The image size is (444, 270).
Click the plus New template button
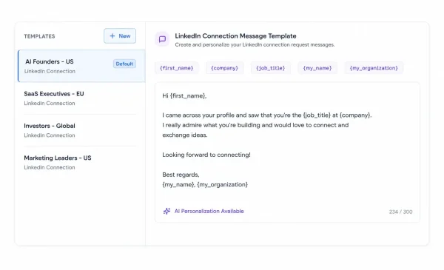click(120, 36)
